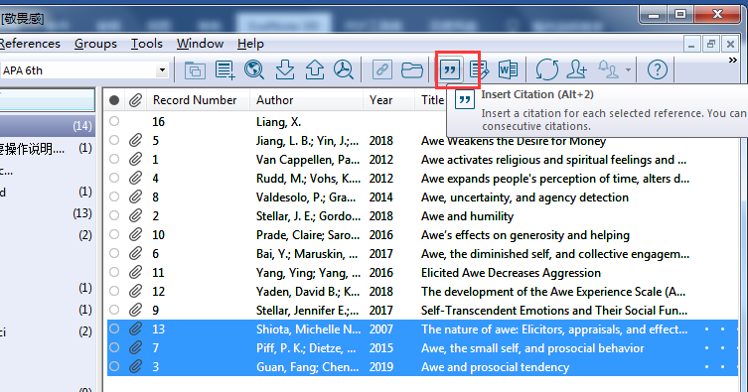Open the Groups menu
The image size is (748, 392).
[95, 44]
